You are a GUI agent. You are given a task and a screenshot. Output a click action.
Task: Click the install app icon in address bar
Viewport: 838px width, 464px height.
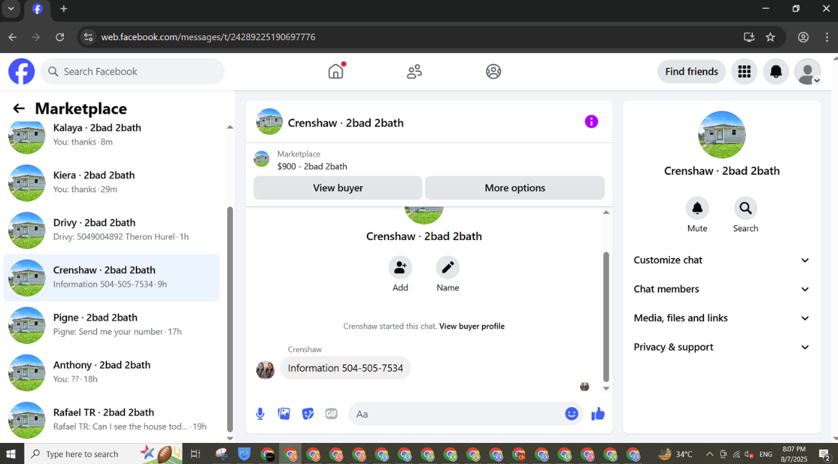click(x=749, y=37)
